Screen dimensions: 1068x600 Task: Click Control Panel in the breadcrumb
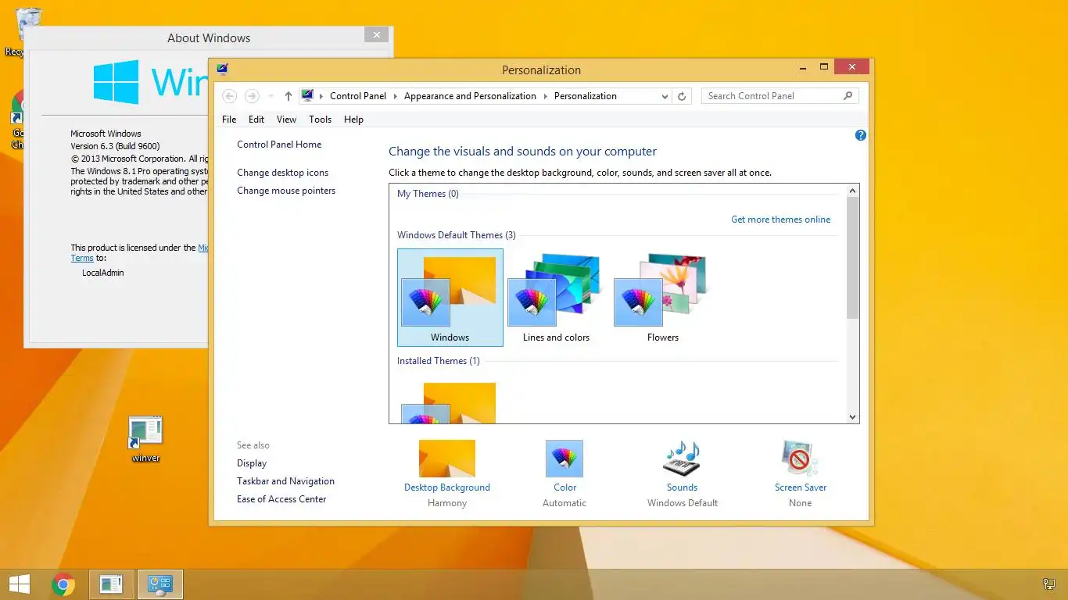358,96
